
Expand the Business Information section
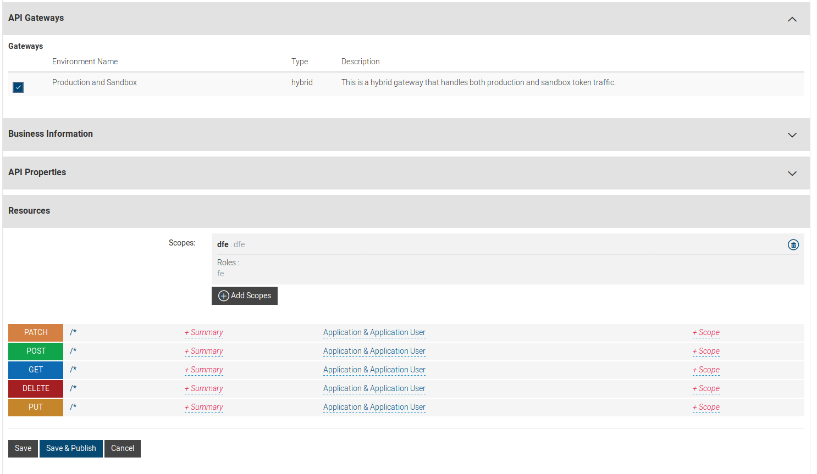792,135
